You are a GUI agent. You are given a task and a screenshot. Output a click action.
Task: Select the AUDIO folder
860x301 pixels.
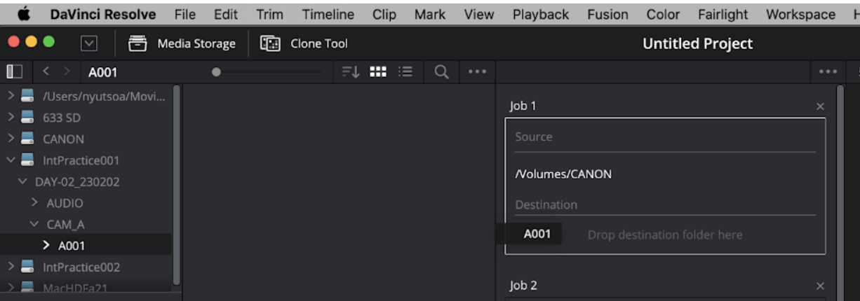[65, 203]
